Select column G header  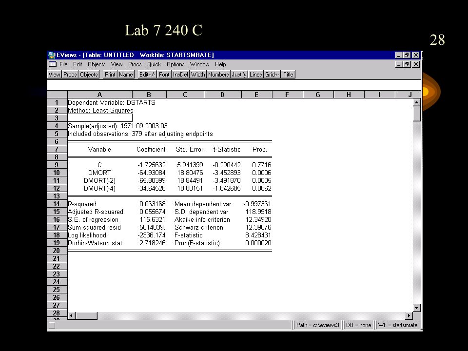tap(318, 95)
